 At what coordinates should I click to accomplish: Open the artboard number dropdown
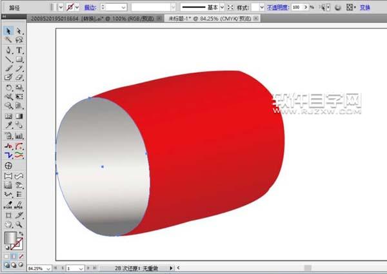81,268
